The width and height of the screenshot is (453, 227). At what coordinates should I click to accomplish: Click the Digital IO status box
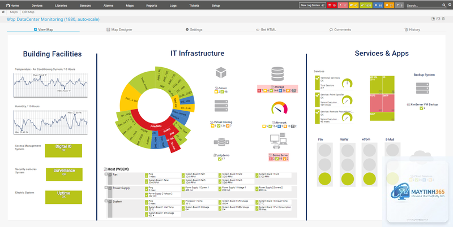[x=63, y=151]
